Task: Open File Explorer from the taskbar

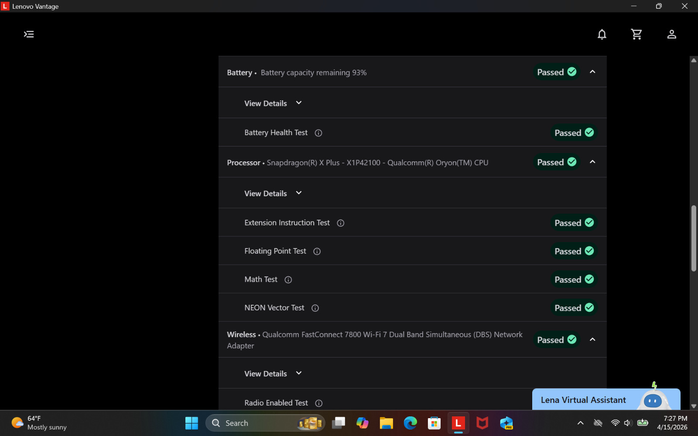Action: [x=386, y=423]
